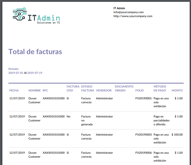Viewport: 191px width, 165px height.
Task: Click the period end date 2019-07-19
Action: pos(35,73)
